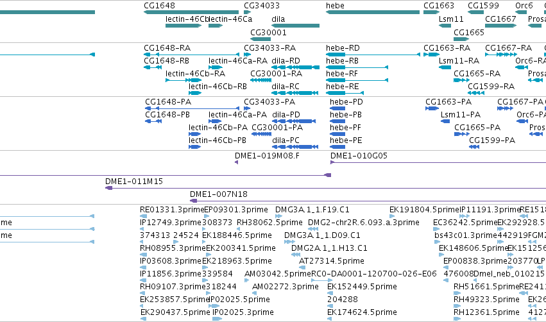Screen dimensions: 546x322
Task: Select the hebe gene bar
Action: point(373,12)
